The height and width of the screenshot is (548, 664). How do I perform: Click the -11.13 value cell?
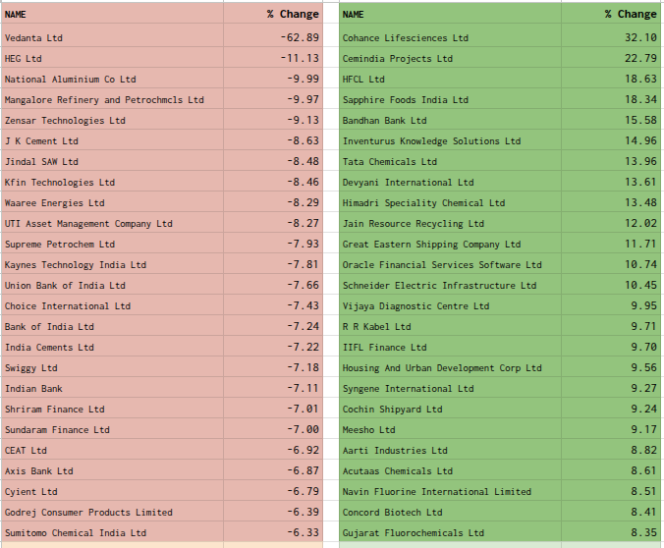click(273, 58)
